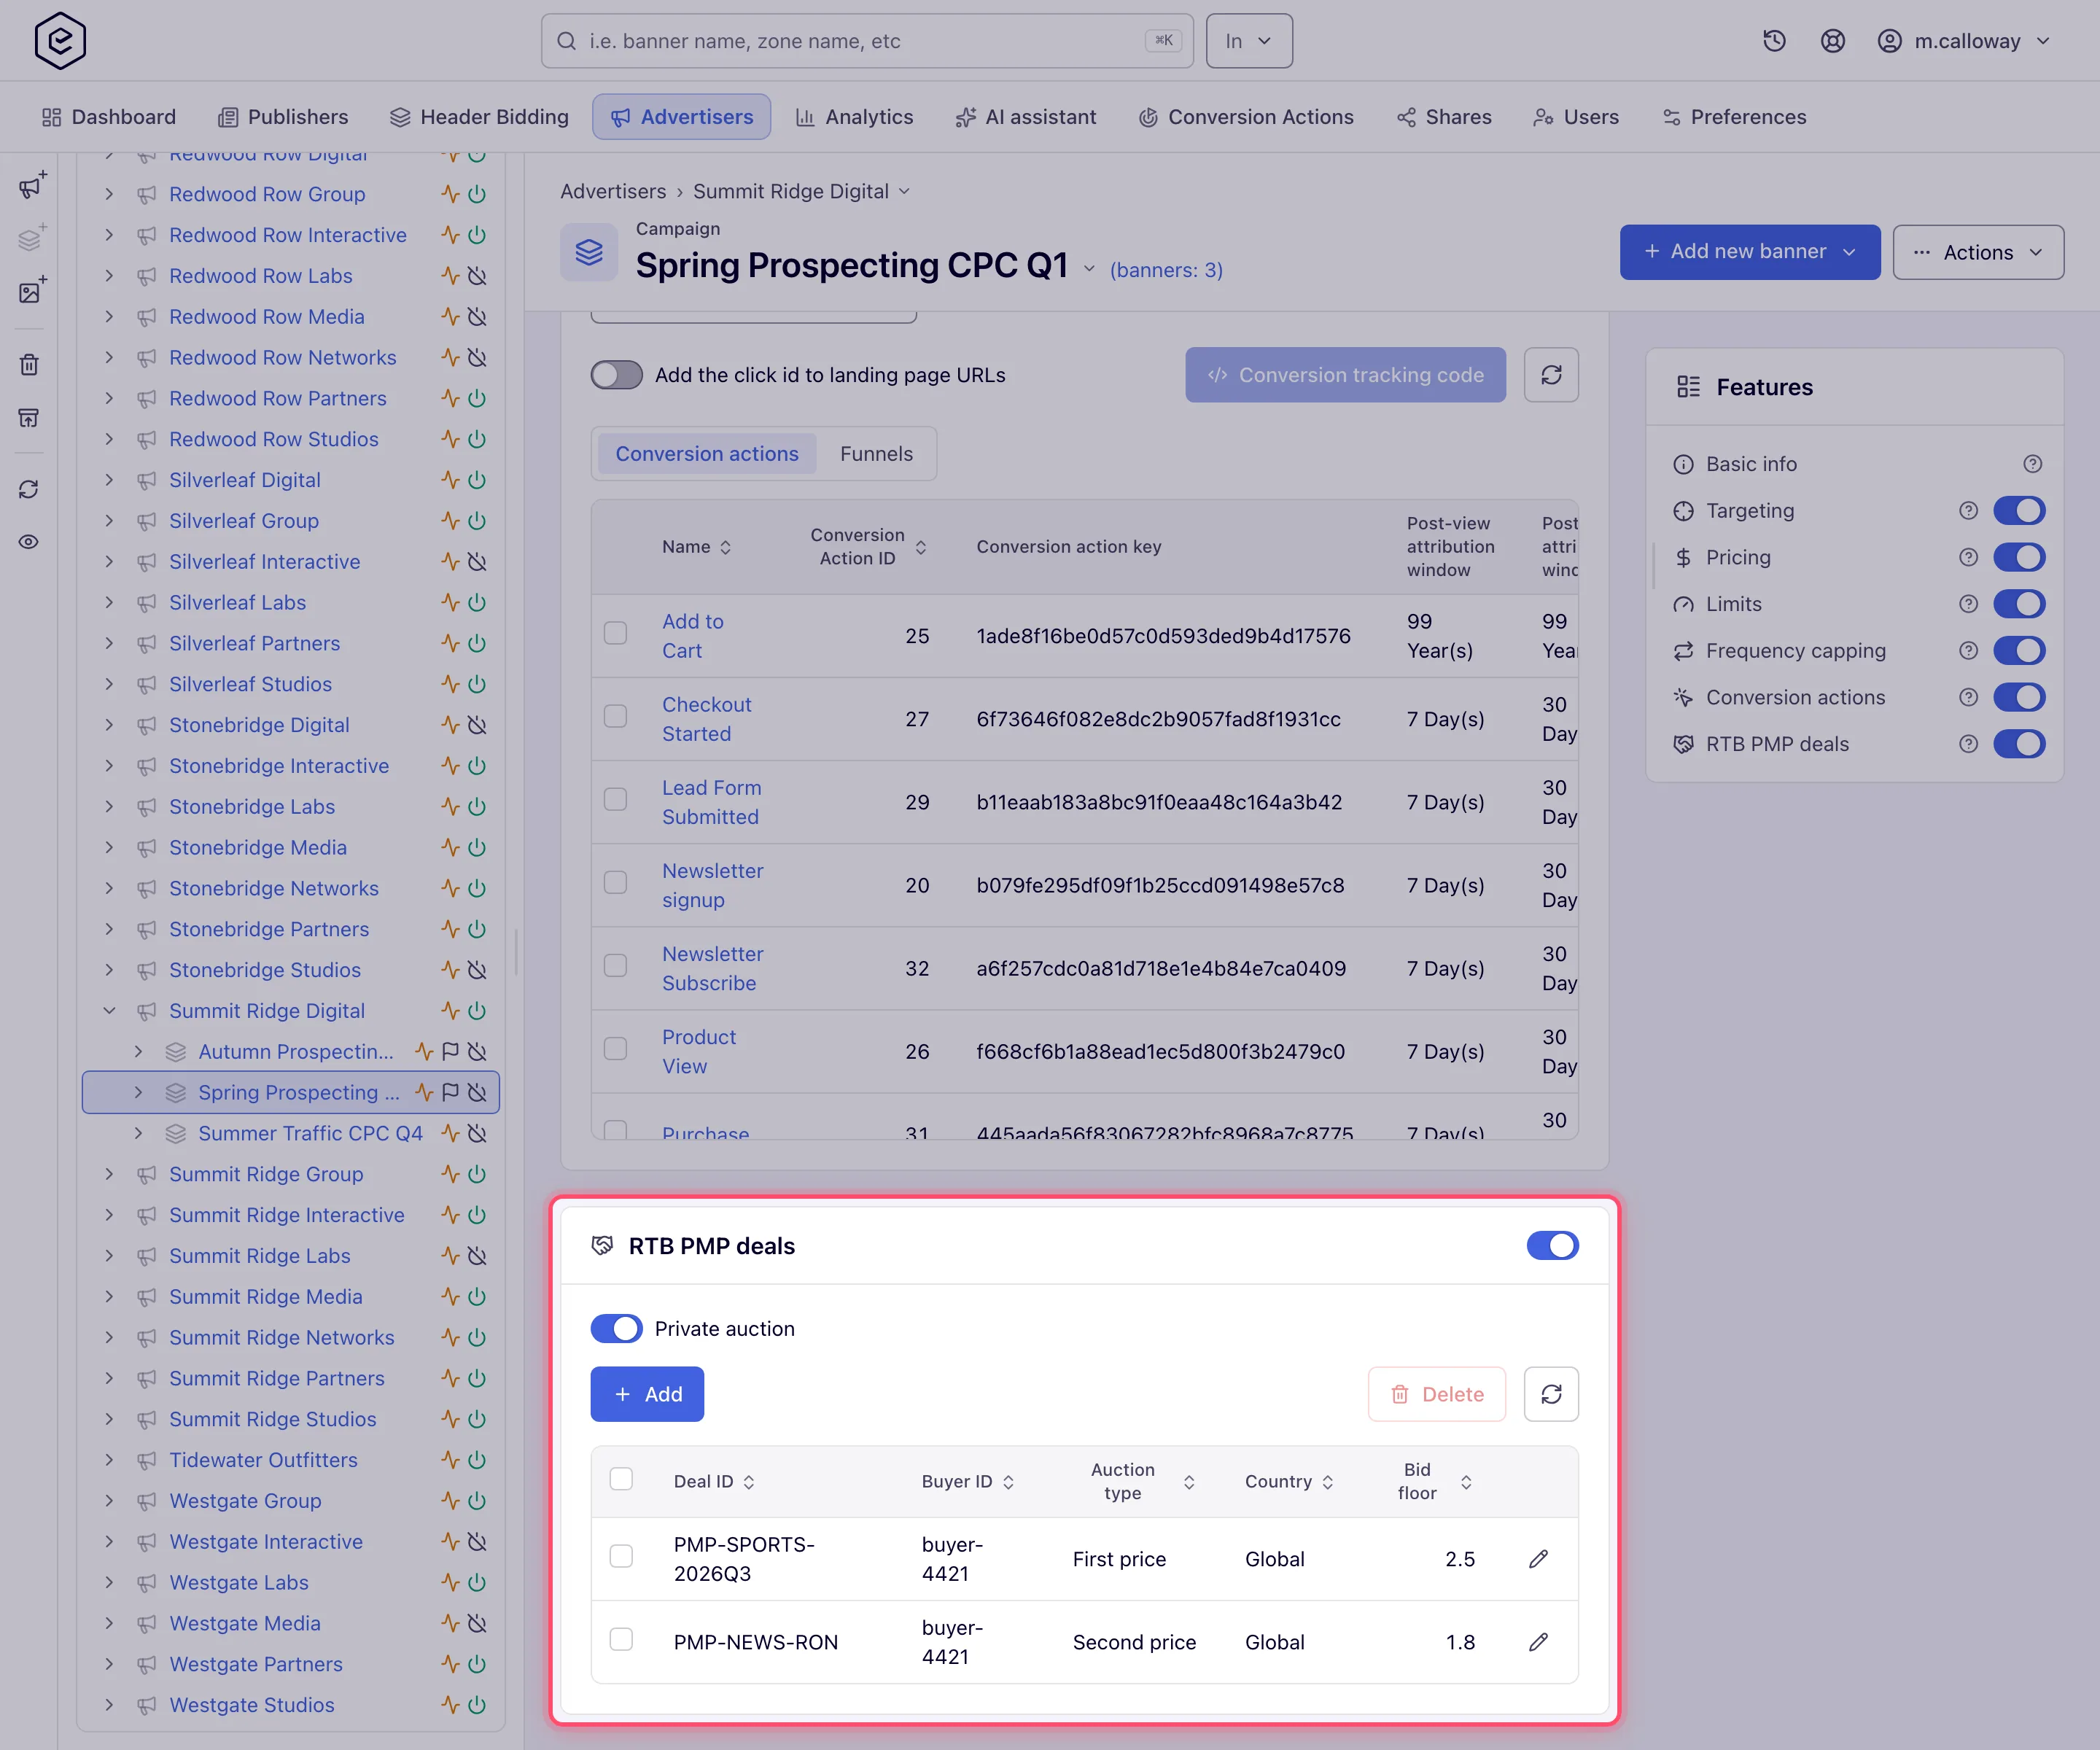This screenshot has width=2100, height=1750.
Task: Edit the PMP-NEWS-RON deal pencil icon
Action: click(x=1538, y=1642)
